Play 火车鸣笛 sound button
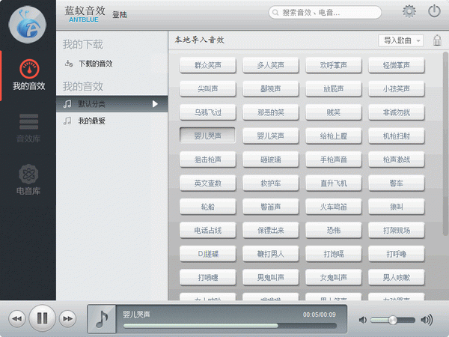This screenshot has height=337, width=449. point(334,207)
